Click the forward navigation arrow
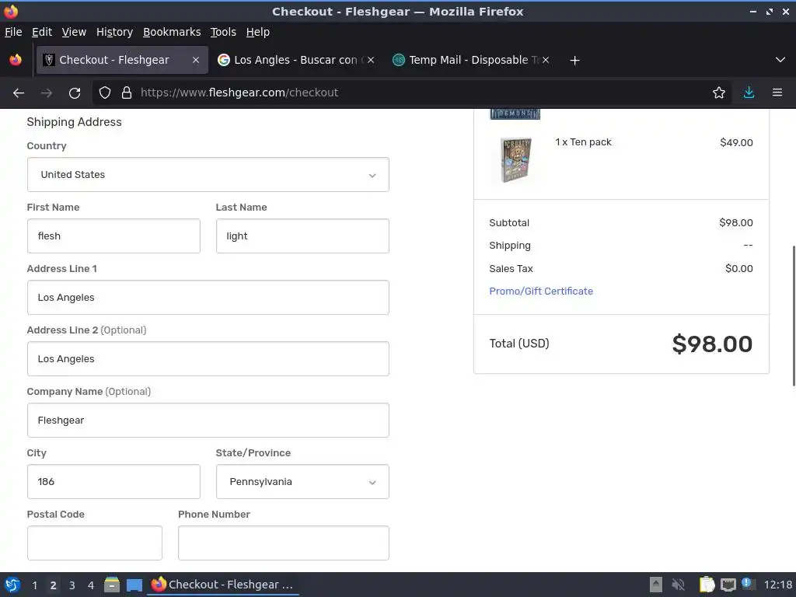 coord(47,93)
